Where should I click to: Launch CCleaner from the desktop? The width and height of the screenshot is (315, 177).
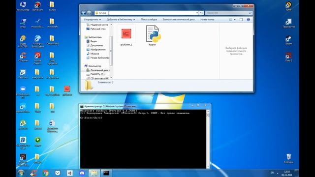point(23,57)
